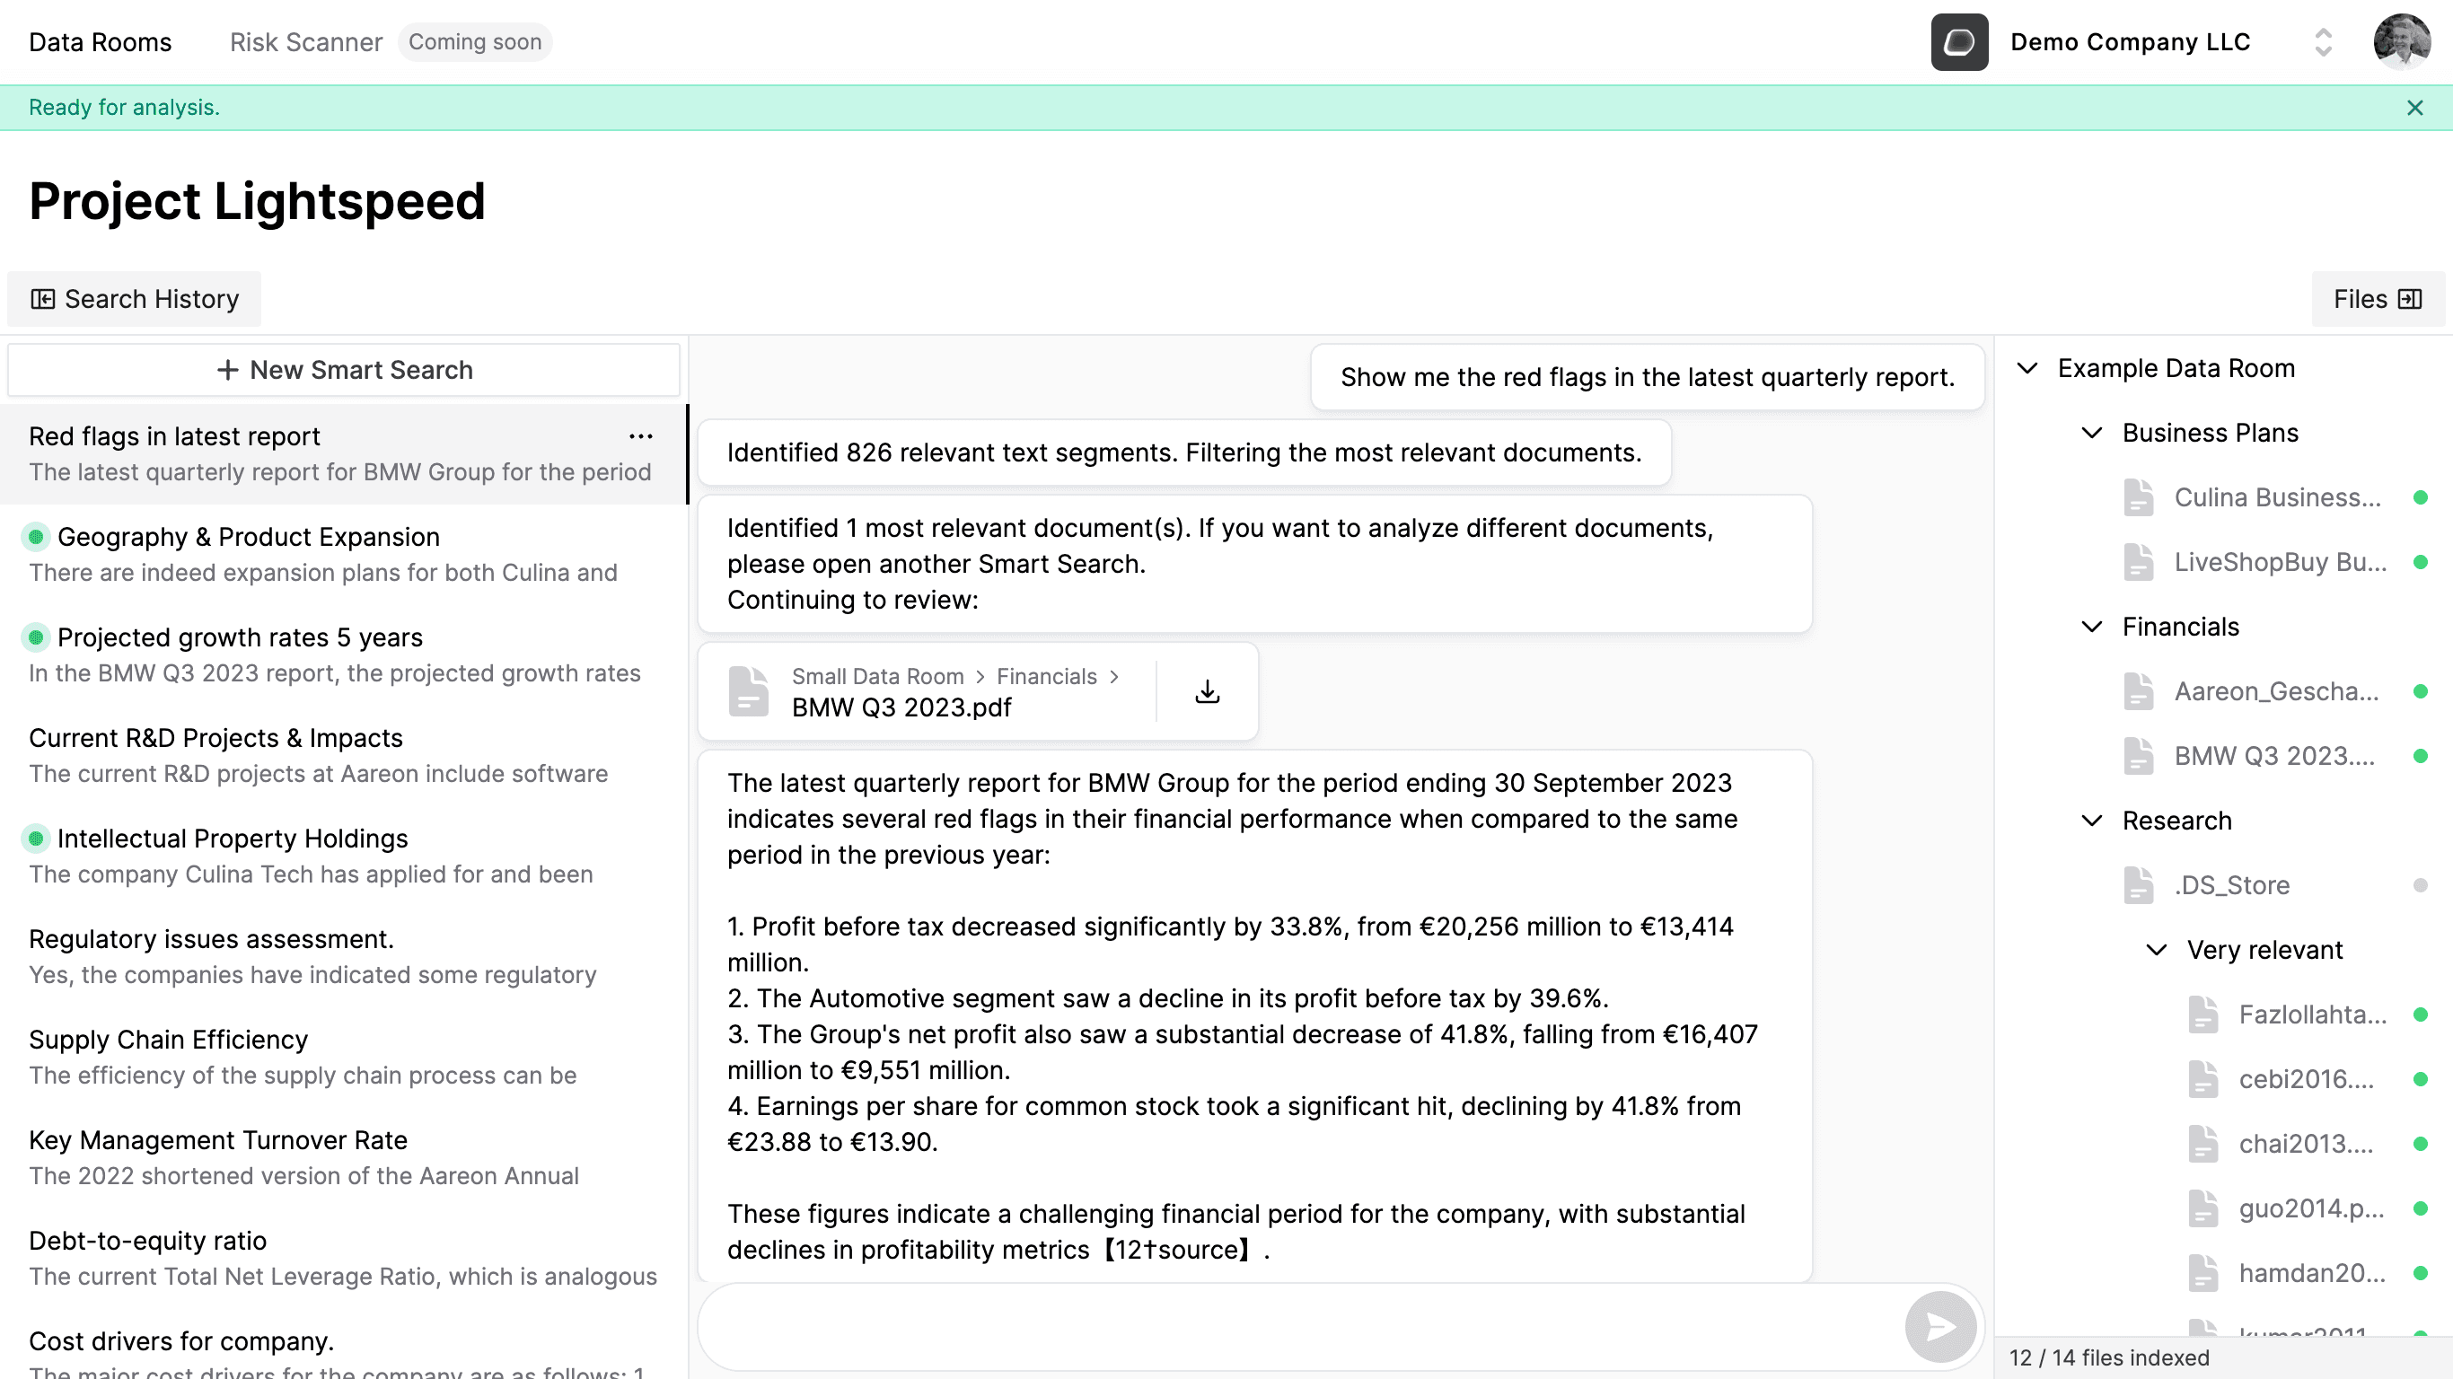Collapse the Research folder

click(2091, 821)
